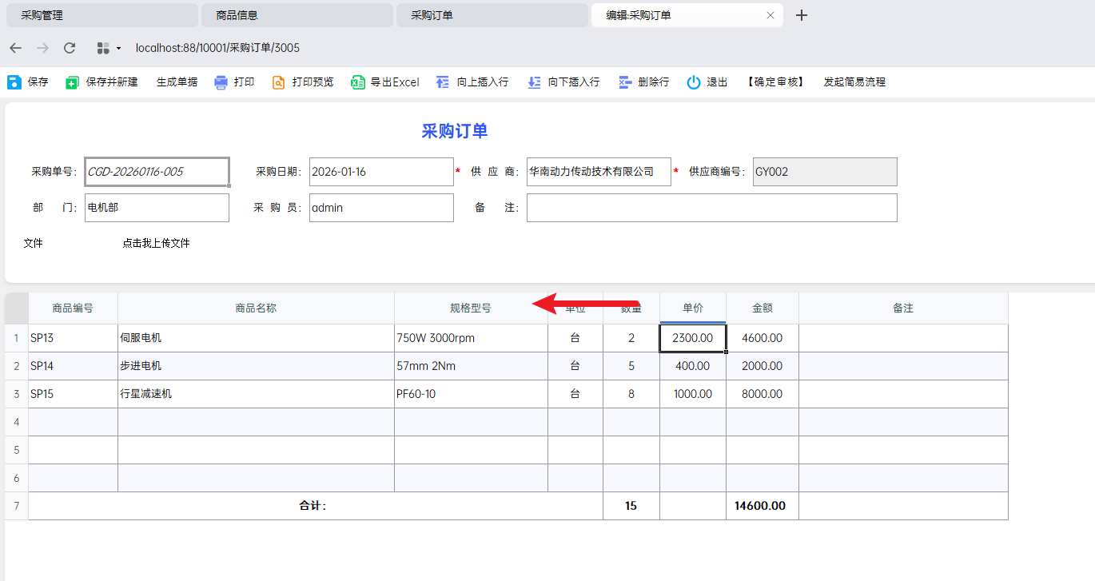The width and height of the screenshot is (1095, 581).
Task: Click the 备注 remarks input field
Action: click(711, 208)
